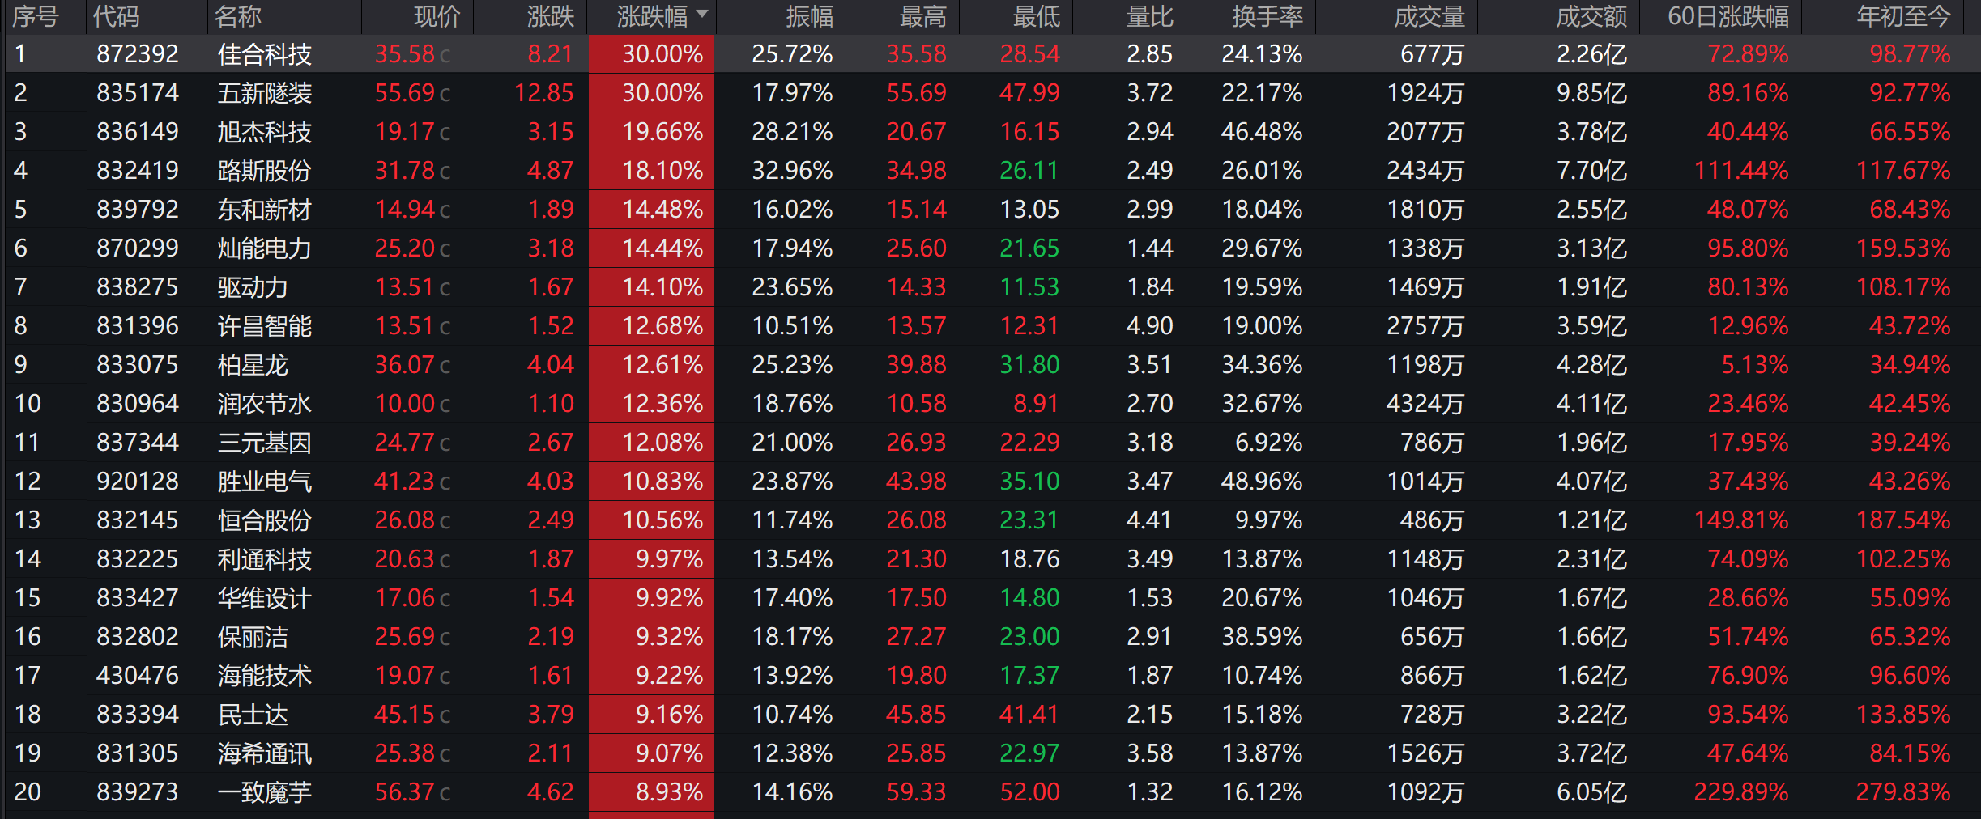The height and width of the screenshot is (819, 1981).
Task: Sort by 成交量 column header
Action: pyautogui.click(x=1429, y=16)
